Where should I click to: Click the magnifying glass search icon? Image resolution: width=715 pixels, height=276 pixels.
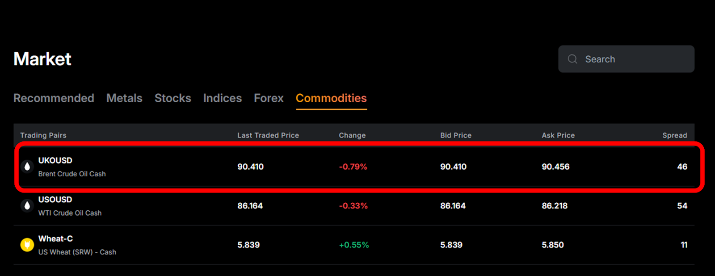[x=572, y=59]
